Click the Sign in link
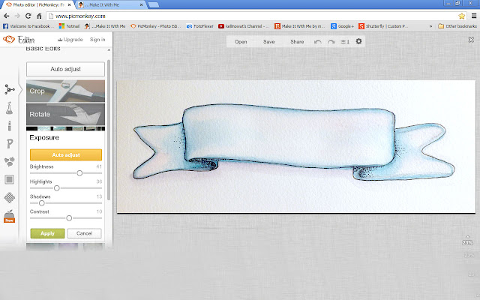Viewport: 480px width, 300px height. 97,40
